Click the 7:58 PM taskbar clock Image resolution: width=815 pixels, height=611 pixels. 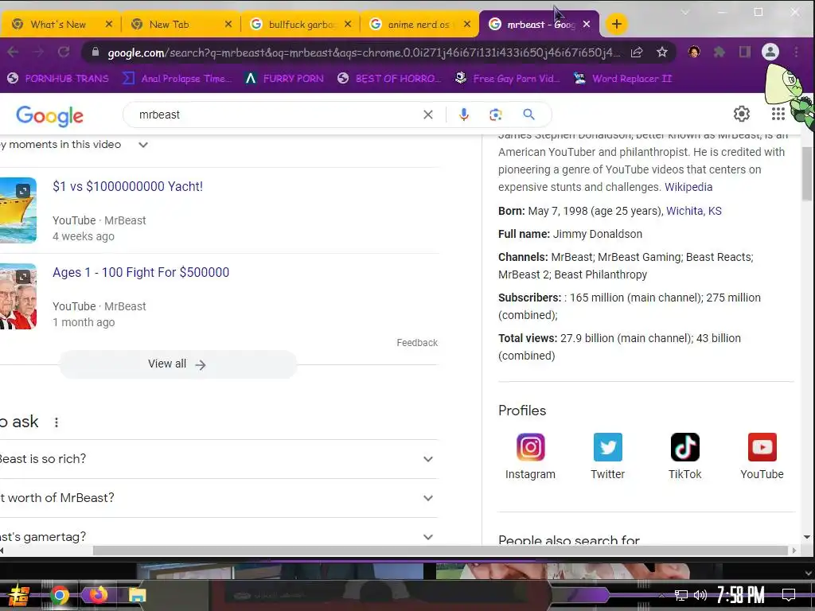point(740,595)
